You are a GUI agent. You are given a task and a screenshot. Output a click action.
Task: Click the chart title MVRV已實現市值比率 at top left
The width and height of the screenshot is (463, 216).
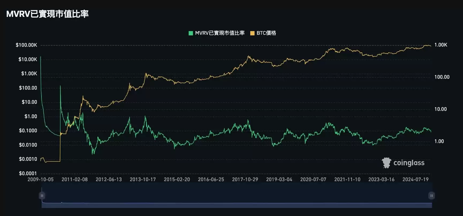(47, 14)
